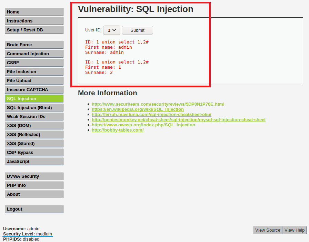Open the File Upload module

click(x=34, y=81)
